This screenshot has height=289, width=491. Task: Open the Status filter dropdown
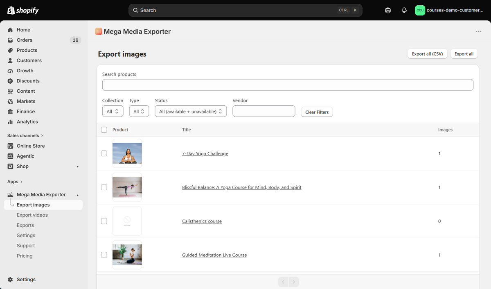point(191,111)
